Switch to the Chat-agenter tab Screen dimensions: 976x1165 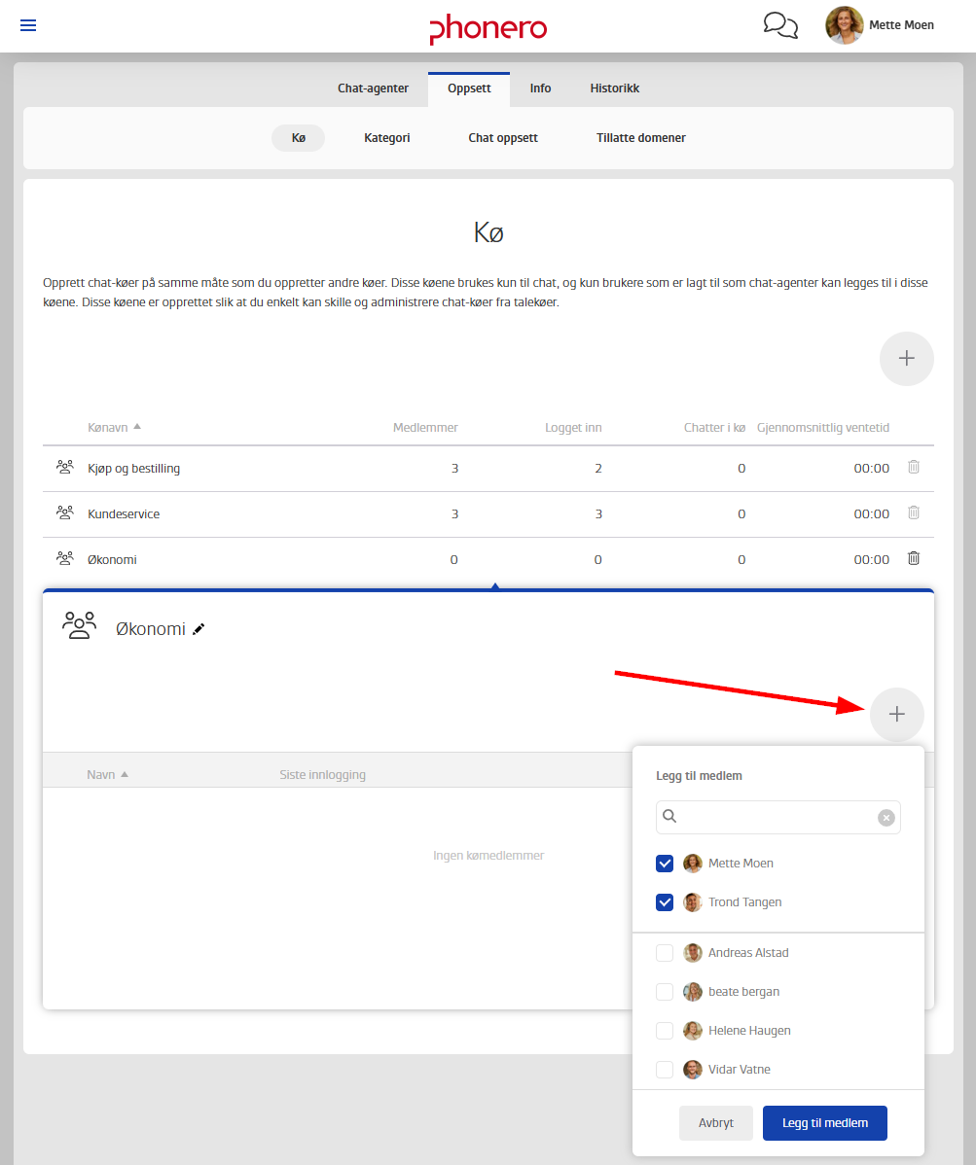[x=373, y=88]
